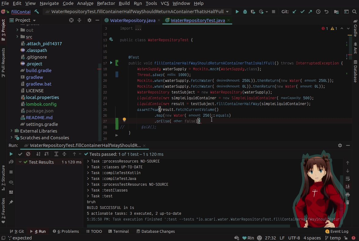The image size is (359, 241).
Task: Click the Build project hammer icon
Action: (37, 11)
